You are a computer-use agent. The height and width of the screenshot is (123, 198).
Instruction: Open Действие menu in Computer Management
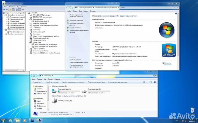[x=12, y=7]
